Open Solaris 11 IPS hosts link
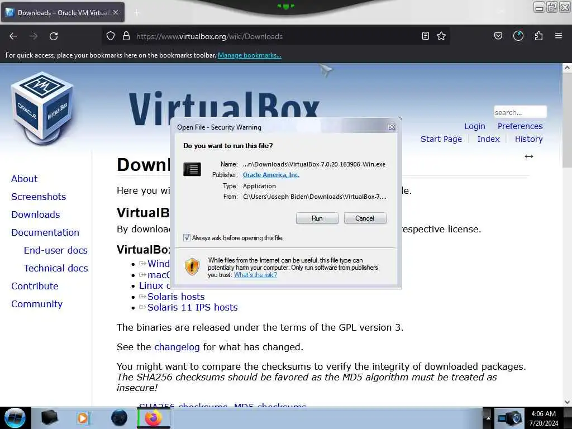The width and height of the screenshot is (572, 429). [x=192, y=307]
